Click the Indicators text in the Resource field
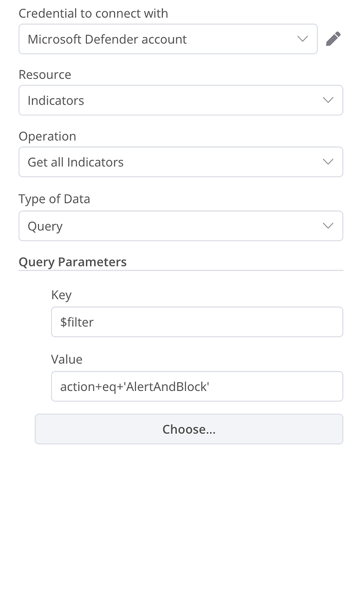 (55, 100)
